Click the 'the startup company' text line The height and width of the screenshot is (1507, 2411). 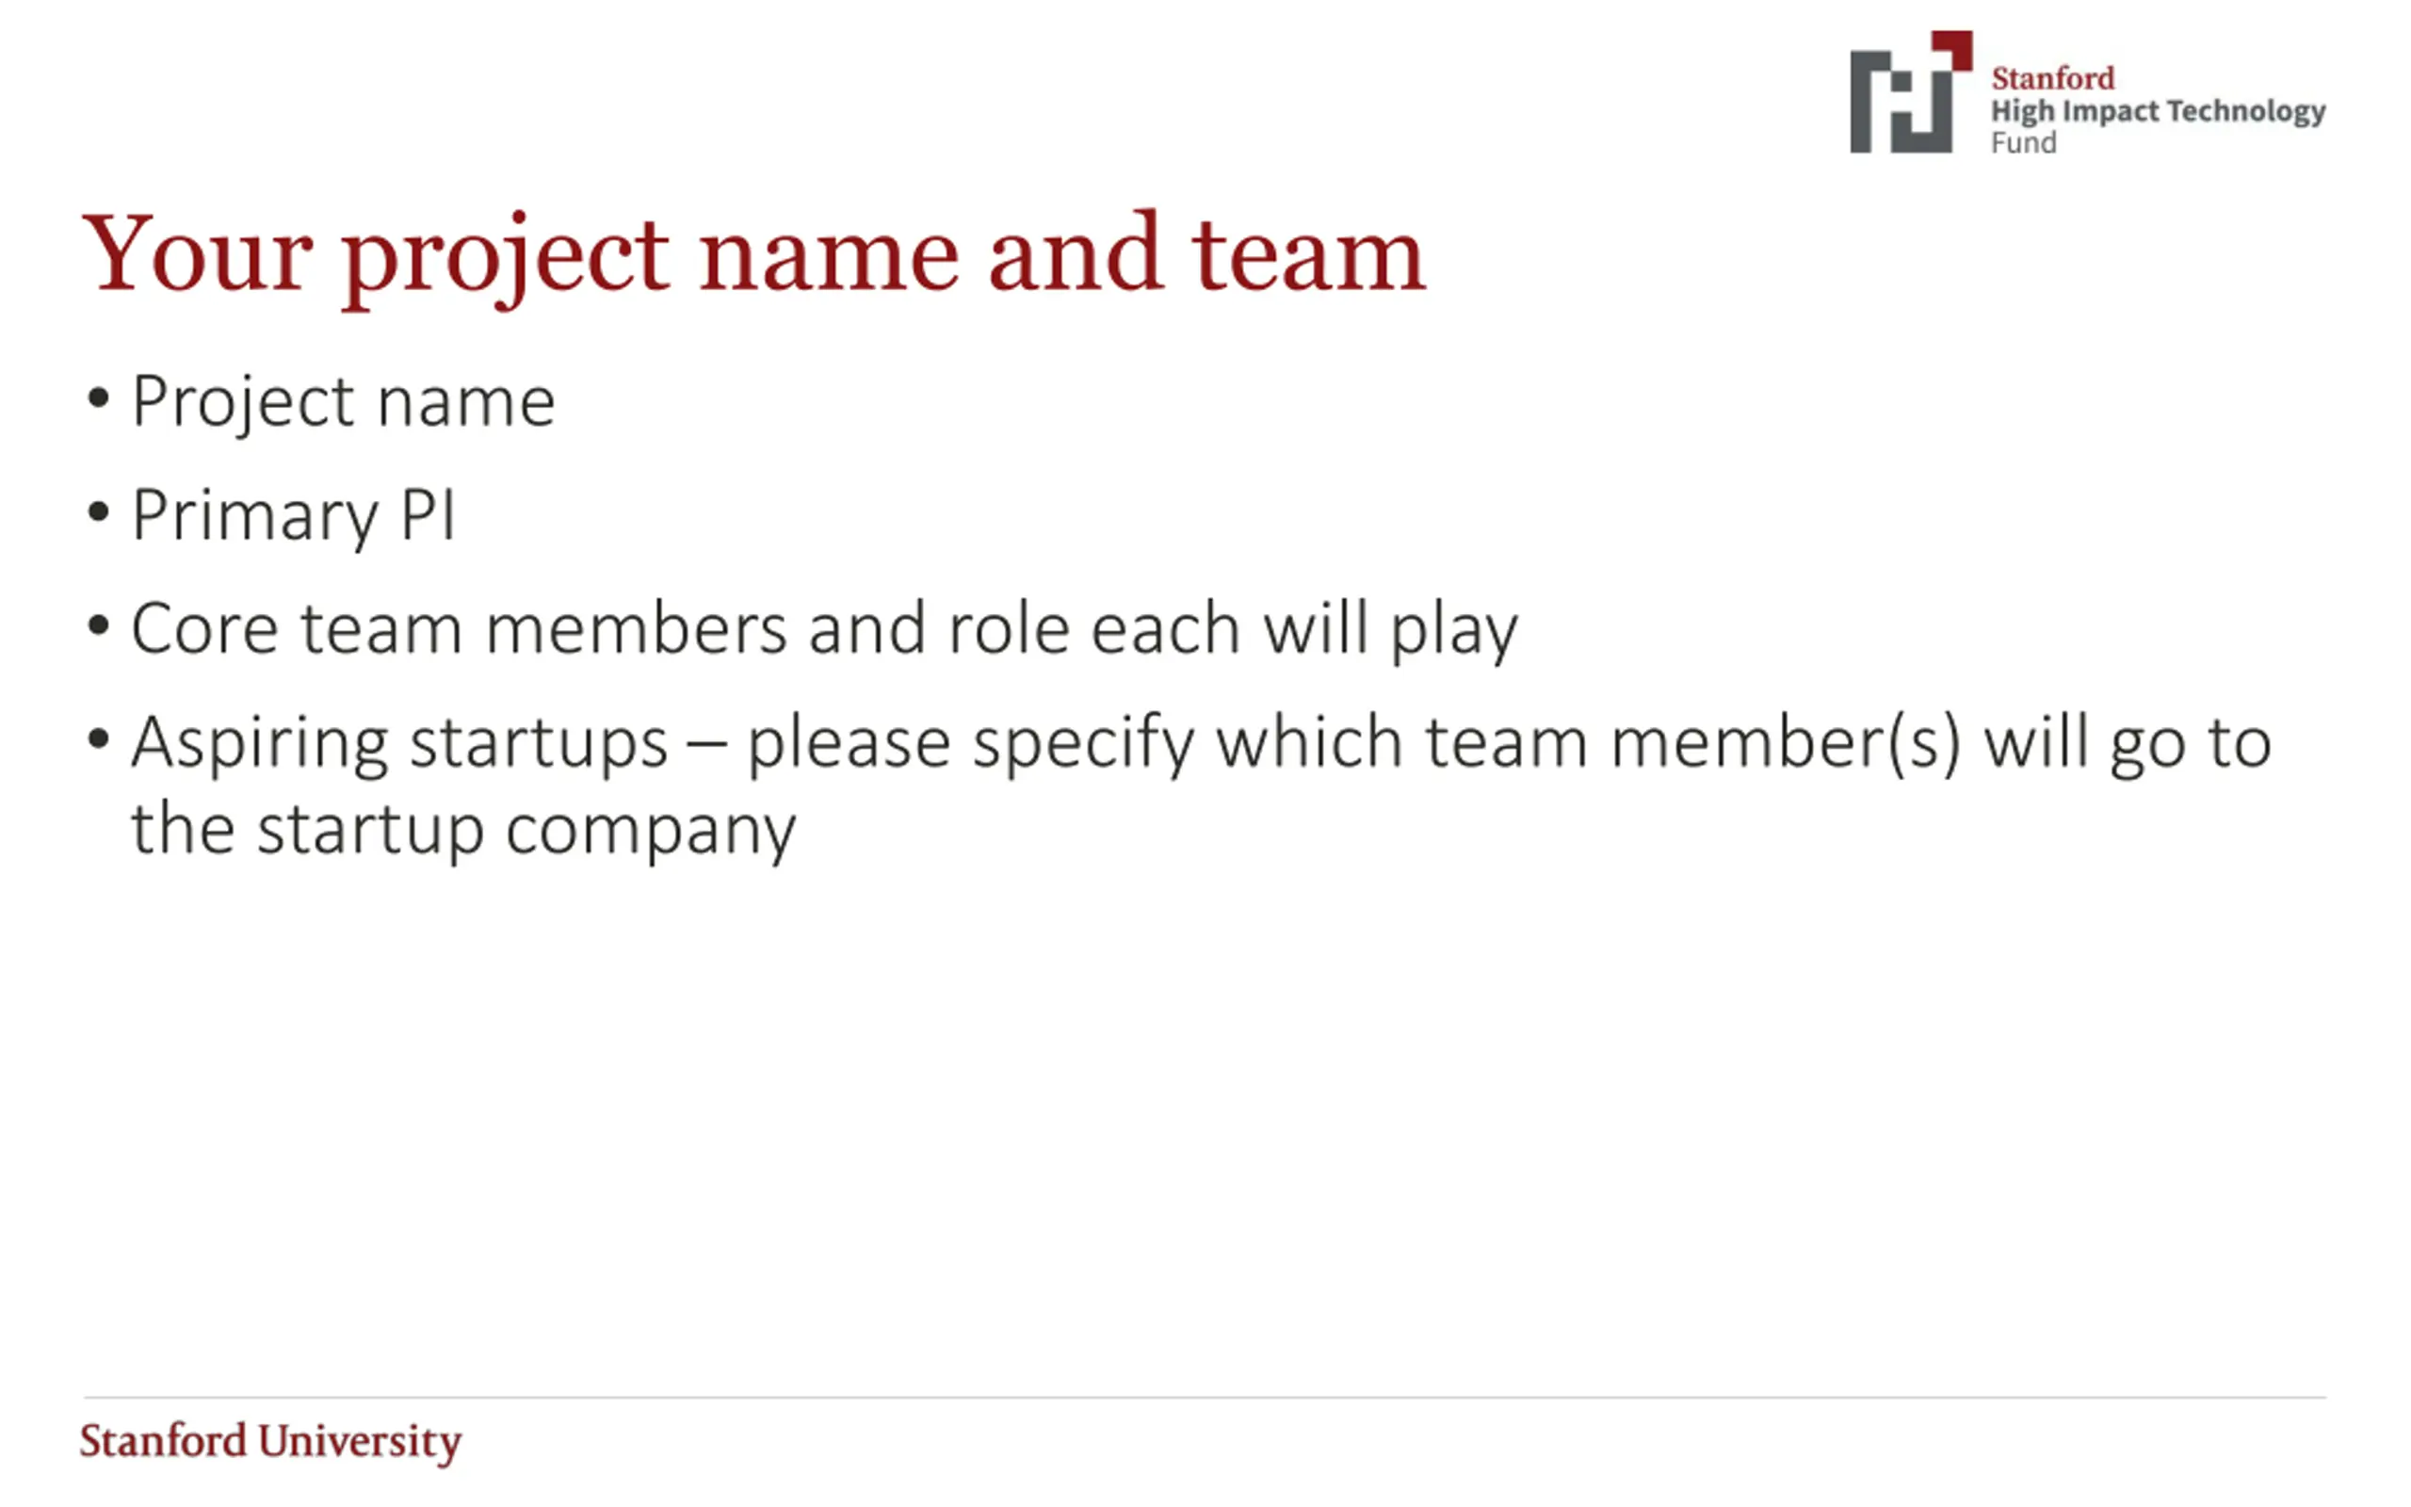(x=464, y=830)
